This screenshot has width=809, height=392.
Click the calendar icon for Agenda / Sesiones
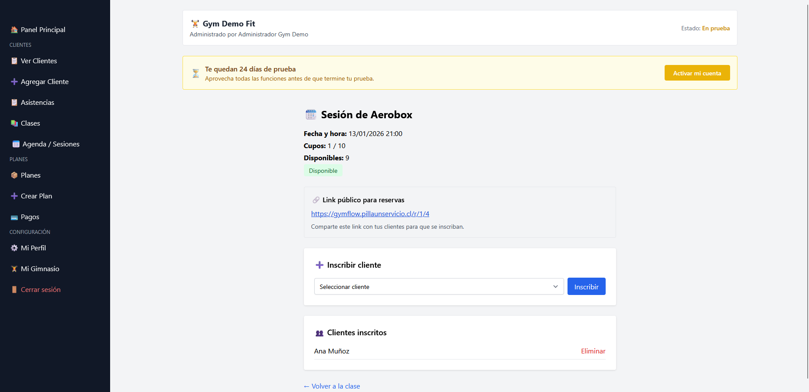click(16, 144)
